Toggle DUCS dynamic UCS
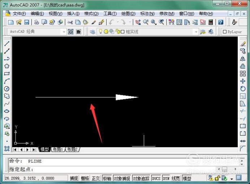250x184 pixels. tap(156, 178)
